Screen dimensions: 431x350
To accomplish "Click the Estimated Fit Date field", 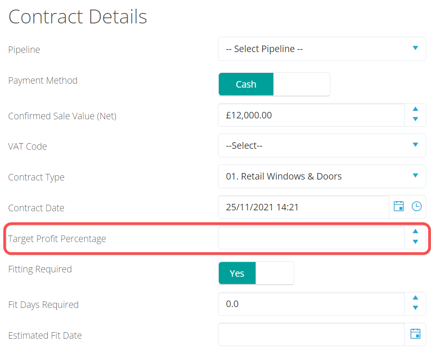I will pyautogui.click(x=311, y=335).
